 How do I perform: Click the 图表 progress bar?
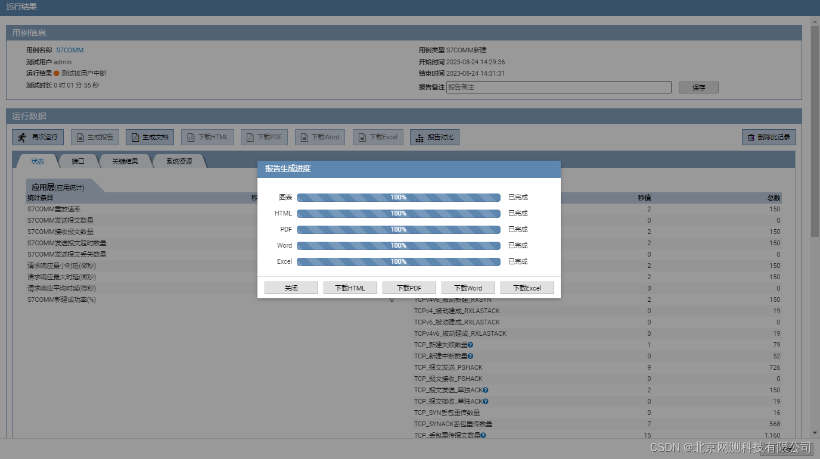tap(399, 197)
